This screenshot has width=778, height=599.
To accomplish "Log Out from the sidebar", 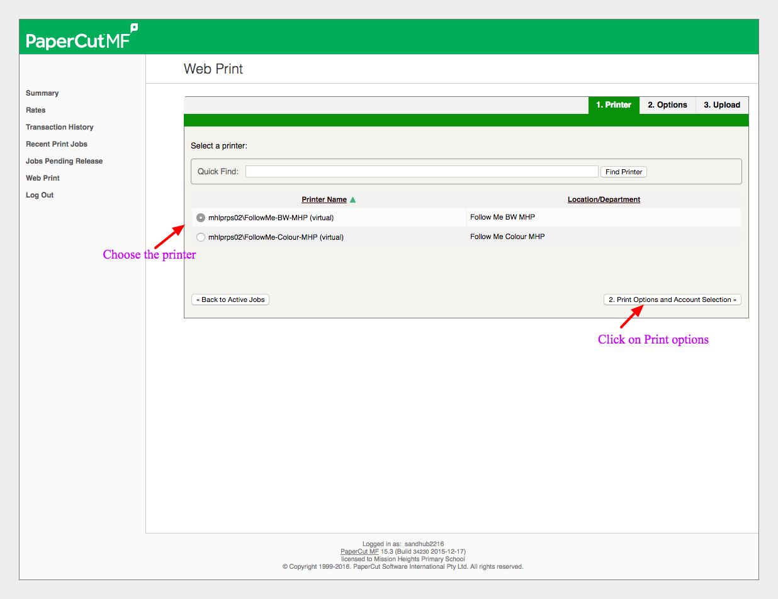I will (x=40, y=195).
